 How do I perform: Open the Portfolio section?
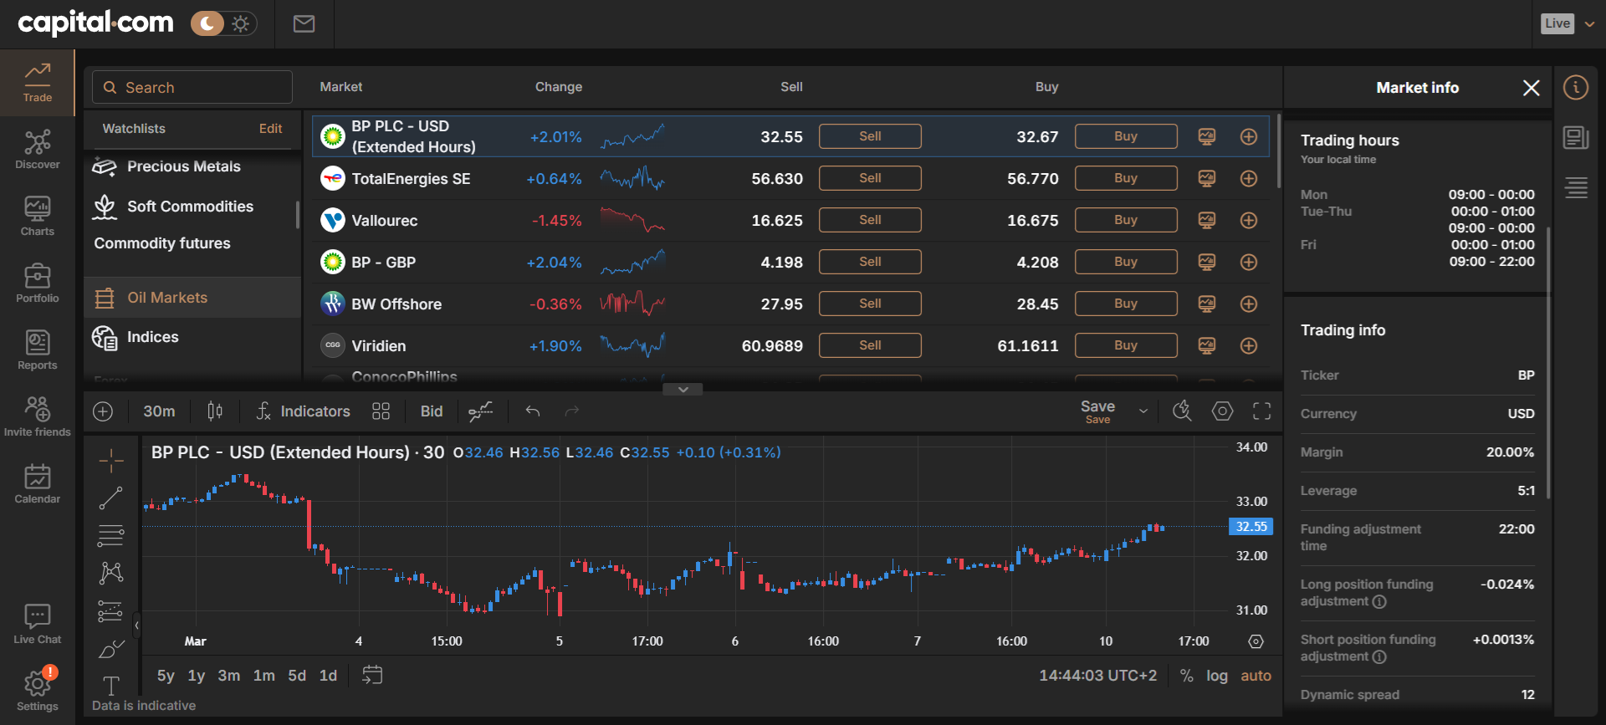[38, 283]
